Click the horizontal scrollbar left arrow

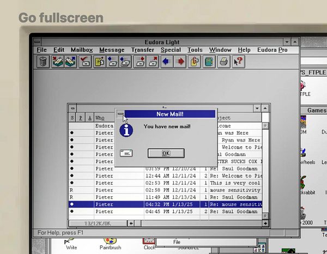pyautogui.click(x=131, y=223)
